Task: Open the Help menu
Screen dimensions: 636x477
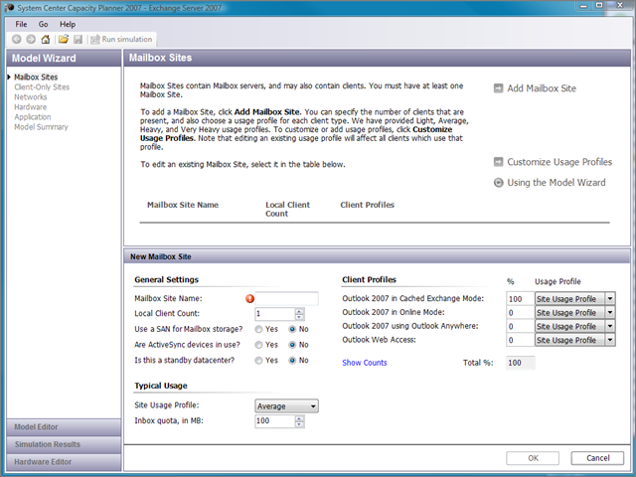Action: (x=68, y=24)
